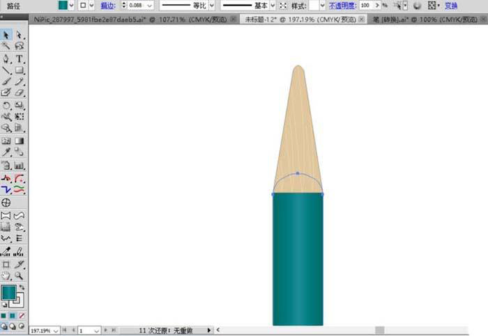Swap fill and stroke colors
Screen dimensions: 488x336
(x=22, y=287)
